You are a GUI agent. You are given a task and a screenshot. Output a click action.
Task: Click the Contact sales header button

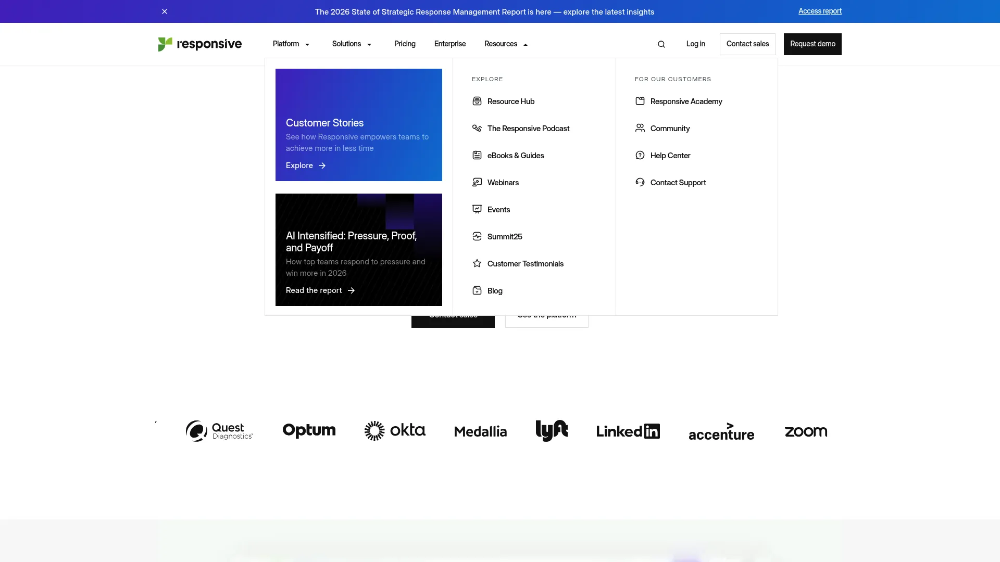coord(747,44)
